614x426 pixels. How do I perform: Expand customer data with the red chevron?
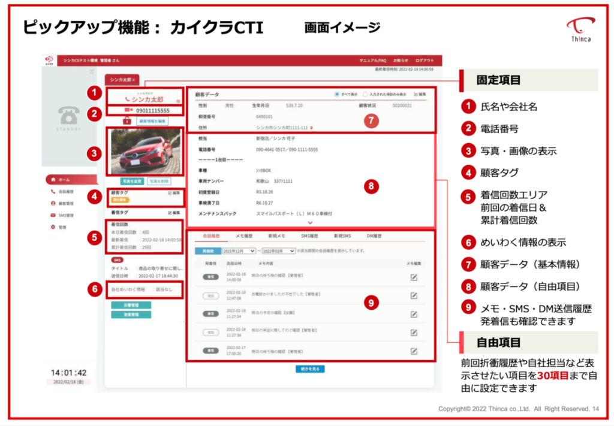click(x=310, y=222)
